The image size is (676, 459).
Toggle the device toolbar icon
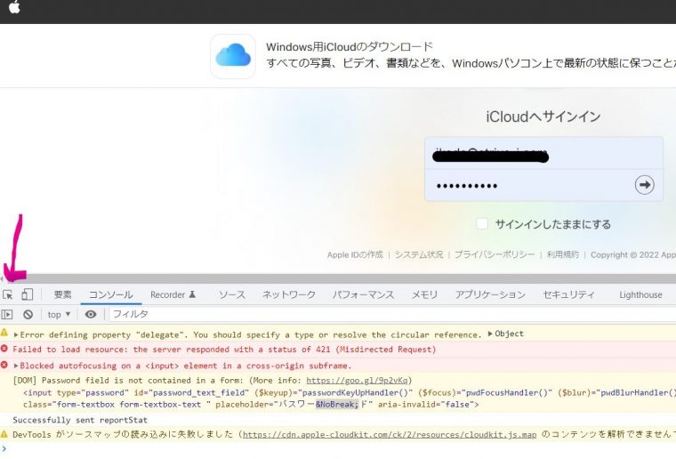[x=28, y=294]
